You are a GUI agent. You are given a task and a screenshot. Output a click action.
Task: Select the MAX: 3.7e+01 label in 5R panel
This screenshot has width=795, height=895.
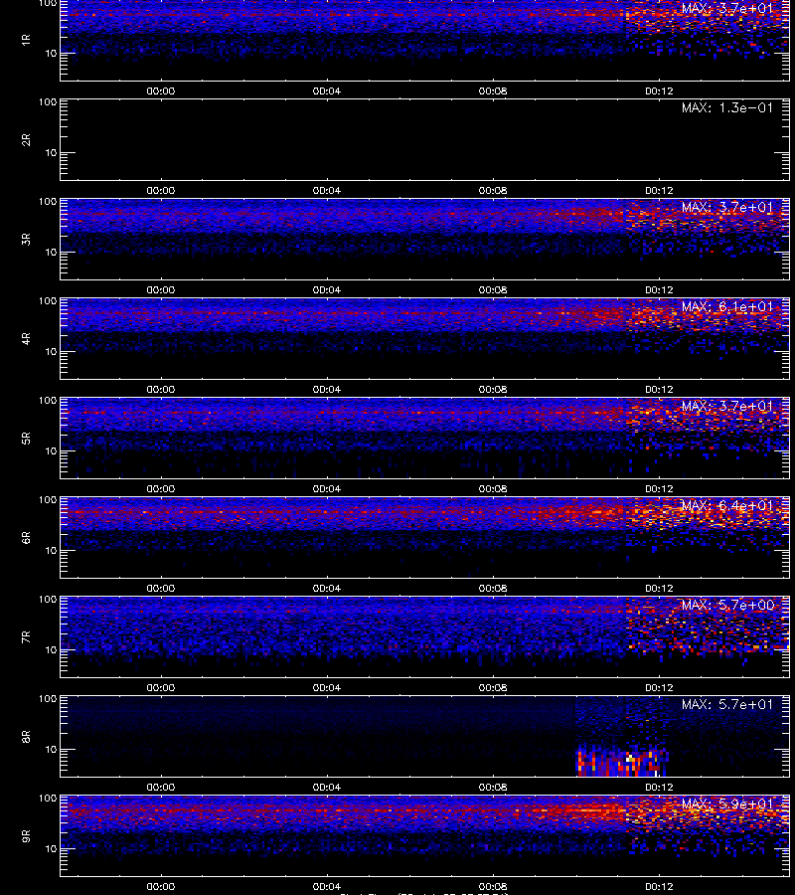click(727, 406)
